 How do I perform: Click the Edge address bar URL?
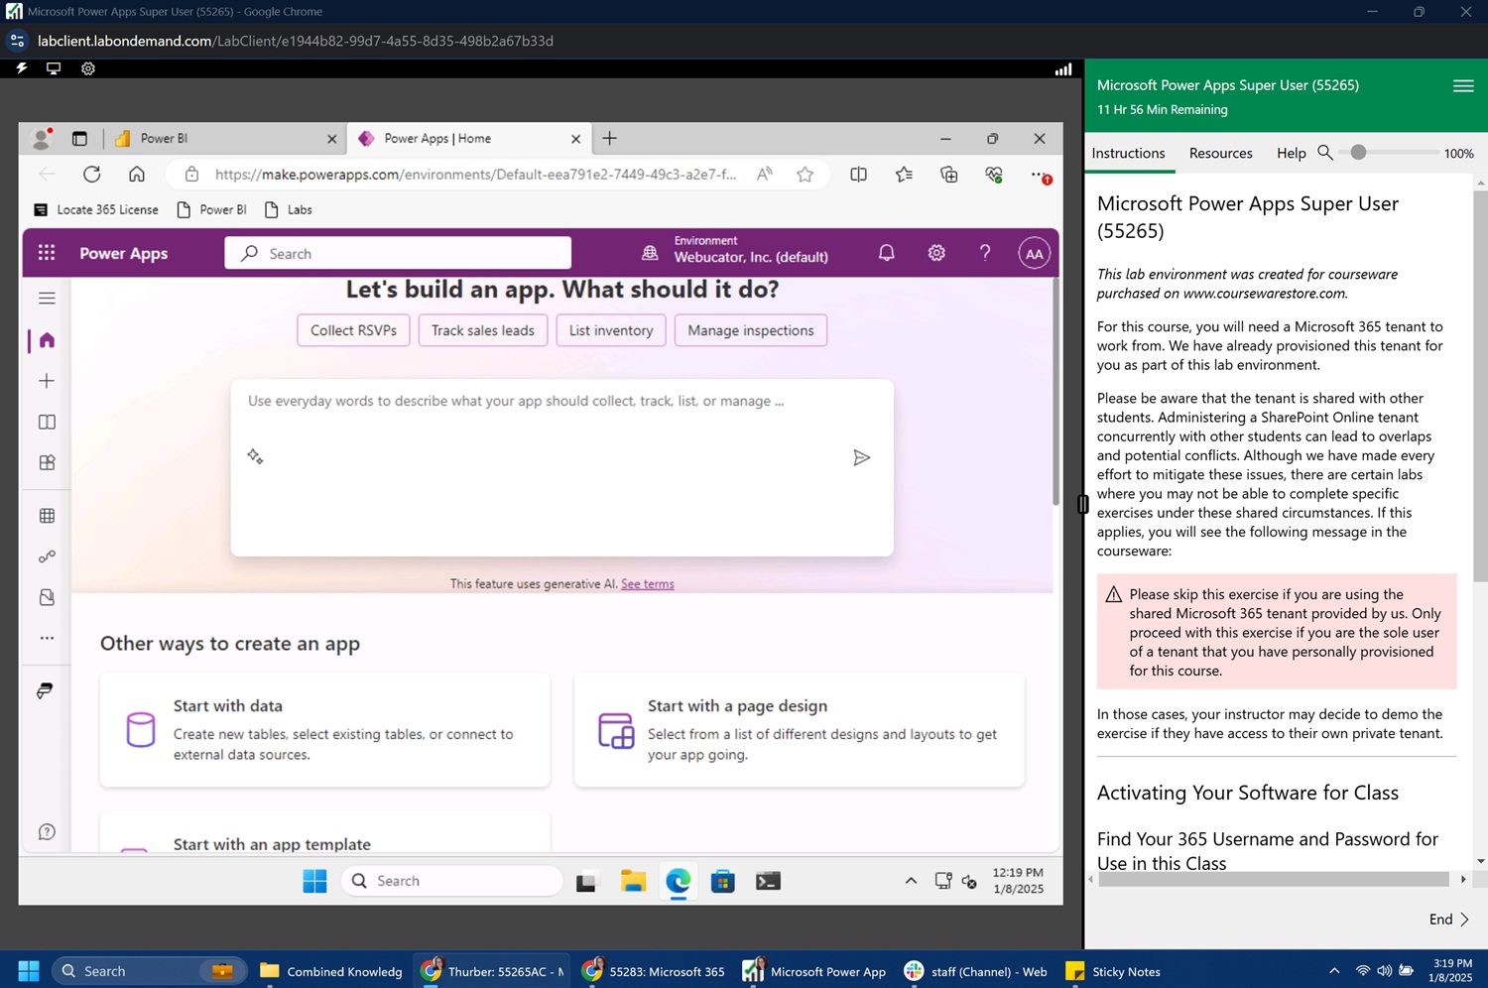point(475,175)
